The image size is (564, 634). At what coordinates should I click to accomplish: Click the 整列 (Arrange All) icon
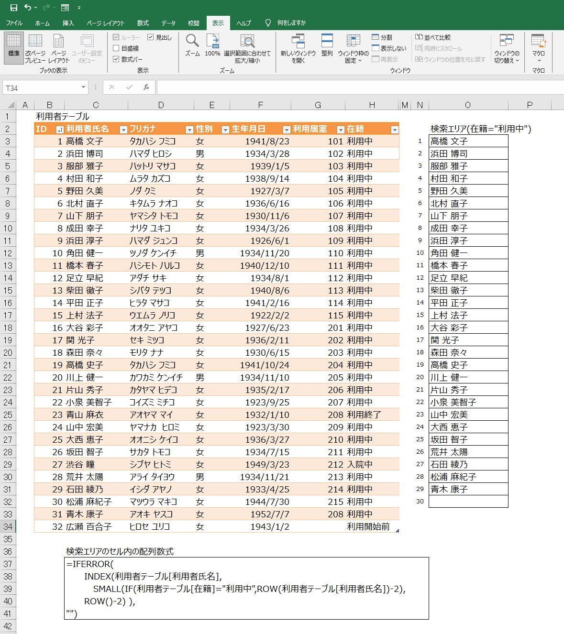[x=327, y=46]
